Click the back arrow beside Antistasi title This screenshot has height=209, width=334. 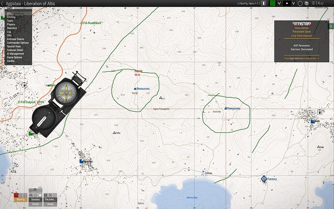click(x=2, y=3)
